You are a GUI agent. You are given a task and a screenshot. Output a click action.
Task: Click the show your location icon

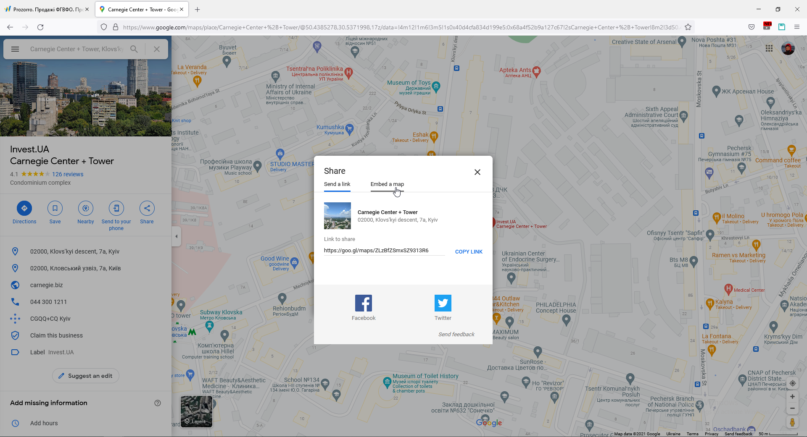[x=792, y=383]
